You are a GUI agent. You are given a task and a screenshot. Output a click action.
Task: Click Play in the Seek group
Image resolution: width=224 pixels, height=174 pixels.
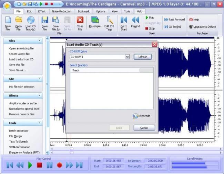pyautogui.click(x=150, y=18)
